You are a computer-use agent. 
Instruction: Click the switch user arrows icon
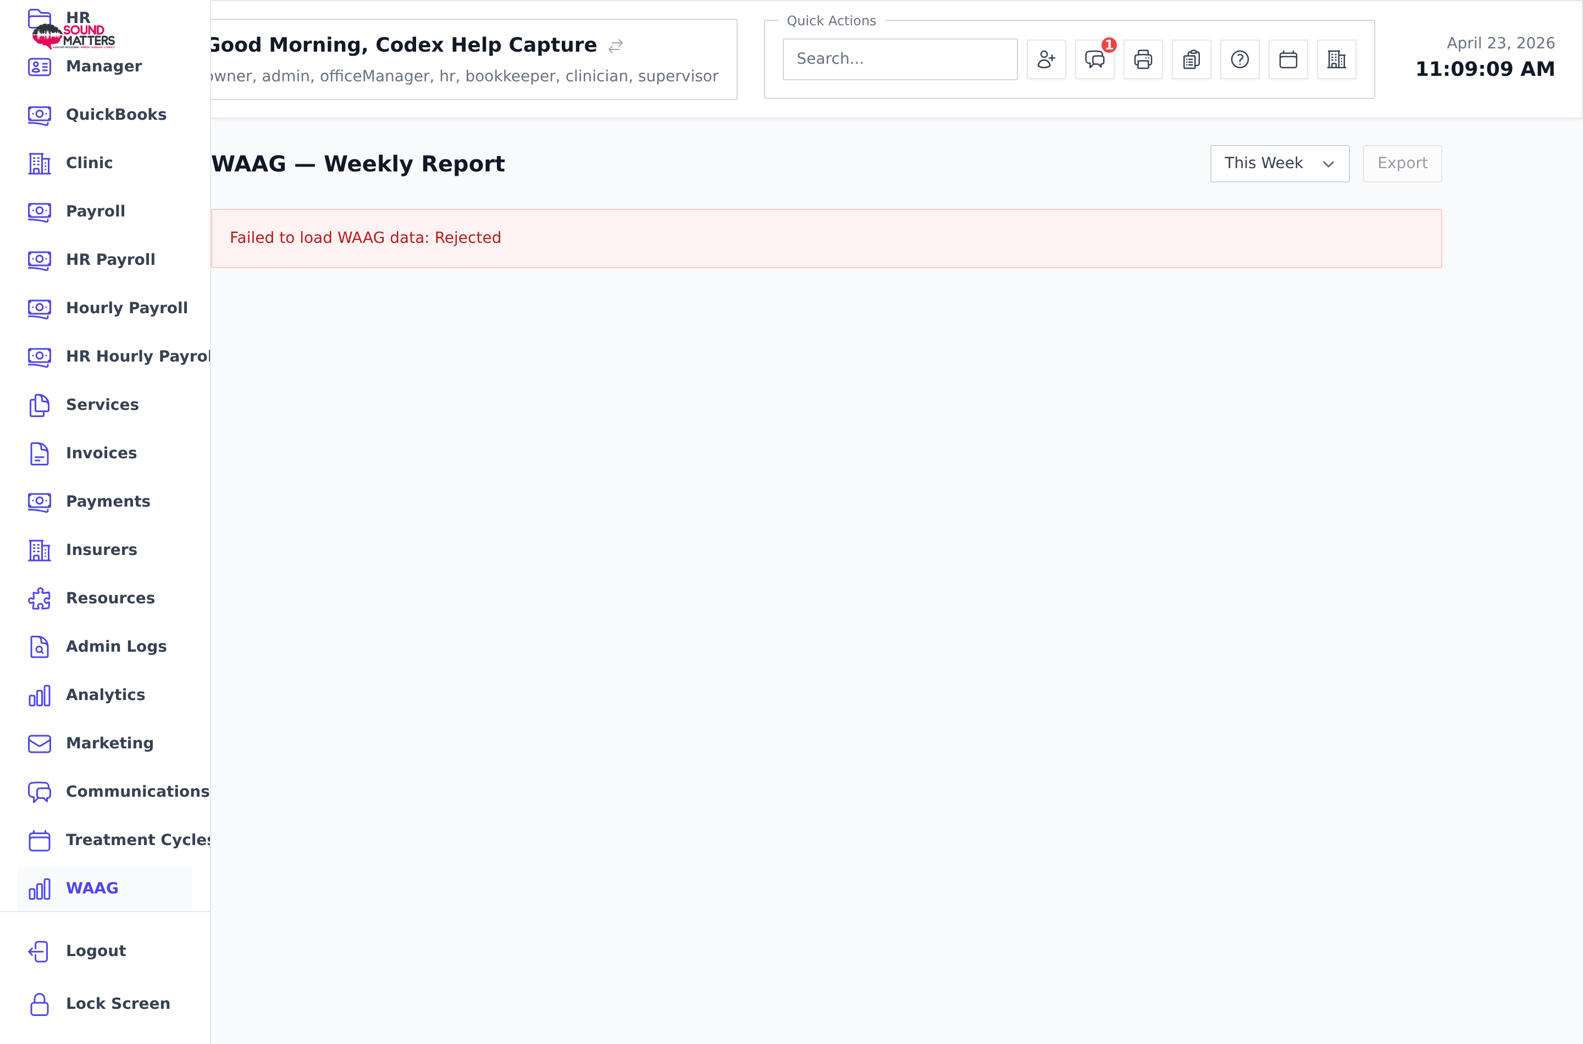pos(616,45)
